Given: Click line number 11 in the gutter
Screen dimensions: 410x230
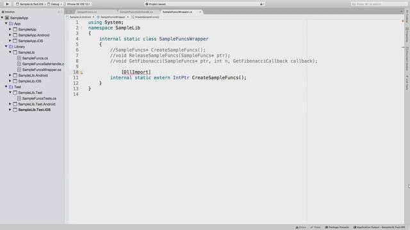Looking at the screenshot, I should point(76,77).
